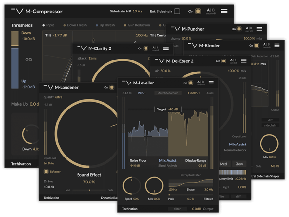The height and width of the screenshot is (217, 289).
Task: Toggle M-Loudener On switch
Action: (x=112, y=87)
